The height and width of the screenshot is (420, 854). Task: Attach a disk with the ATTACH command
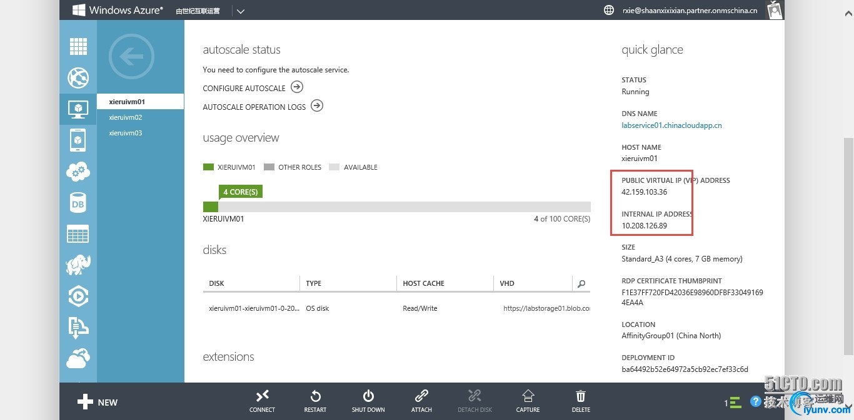pos(421,401)
